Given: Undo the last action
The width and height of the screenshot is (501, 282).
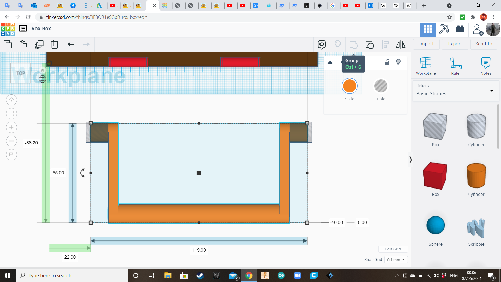Looking at the screenshot, I should click(x=71, y=44).
